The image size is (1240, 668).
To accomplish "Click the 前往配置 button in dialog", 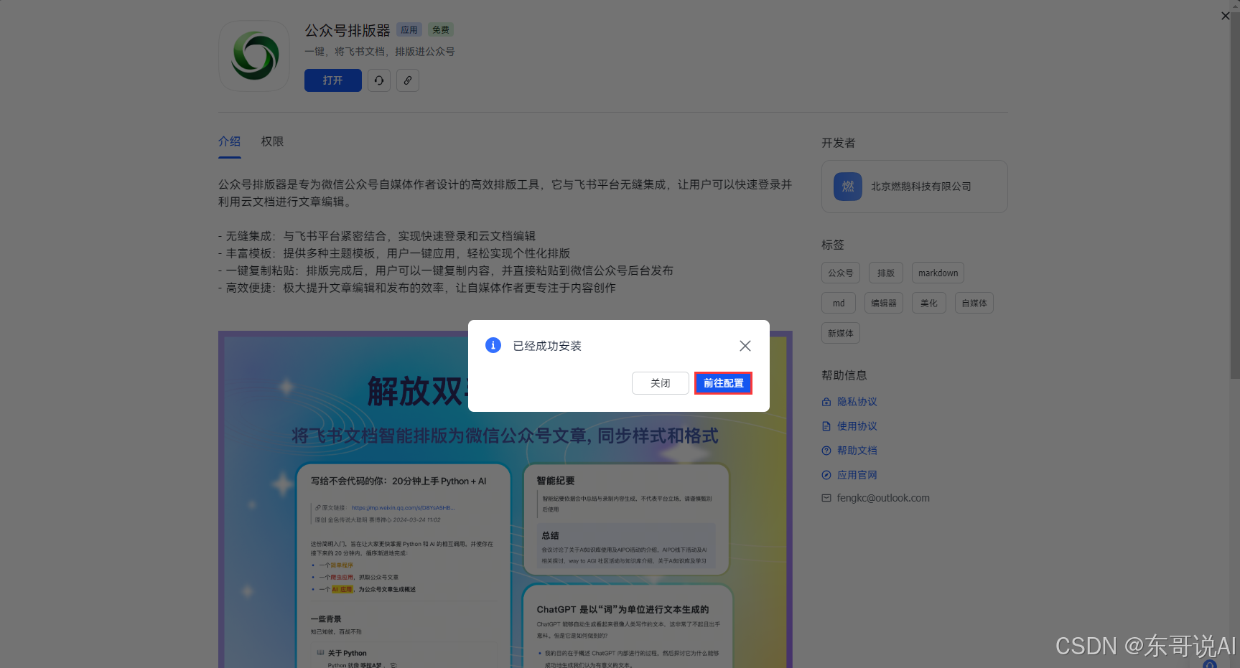I will point(723,383).
